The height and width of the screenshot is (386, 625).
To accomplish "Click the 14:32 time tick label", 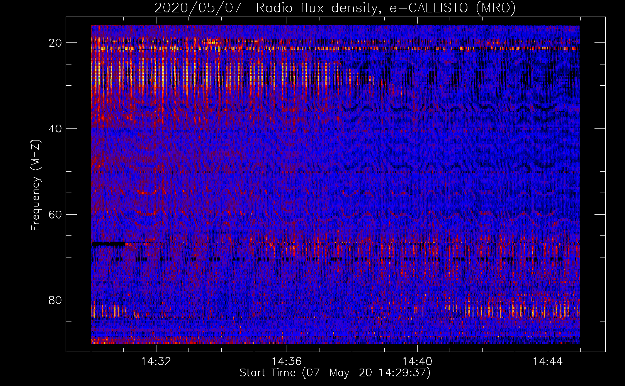I will click(x=156, y=362).
